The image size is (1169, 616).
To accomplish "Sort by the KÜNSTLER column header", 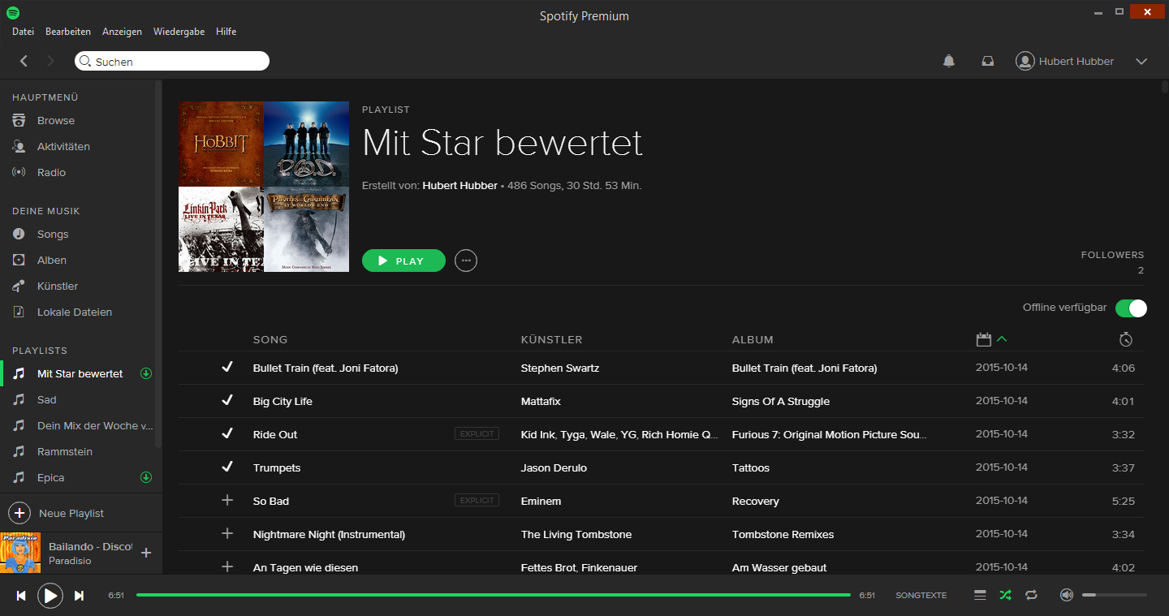I will point(552,340).
